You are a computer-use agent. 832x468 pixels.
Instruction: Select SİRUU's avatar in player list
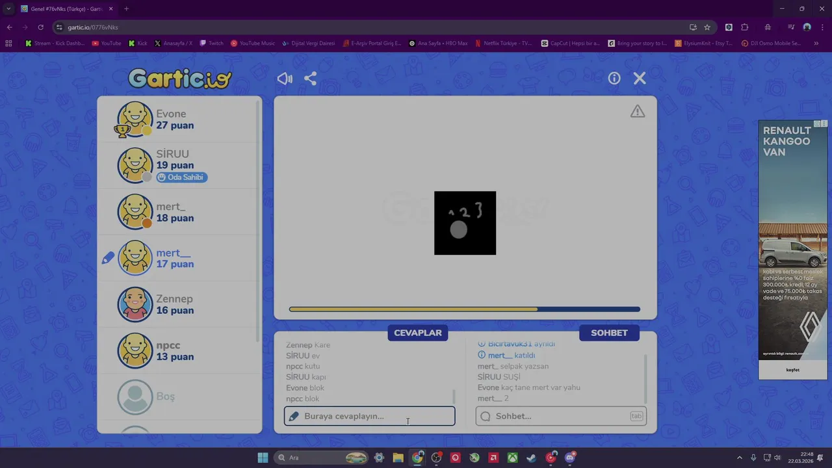135,165
